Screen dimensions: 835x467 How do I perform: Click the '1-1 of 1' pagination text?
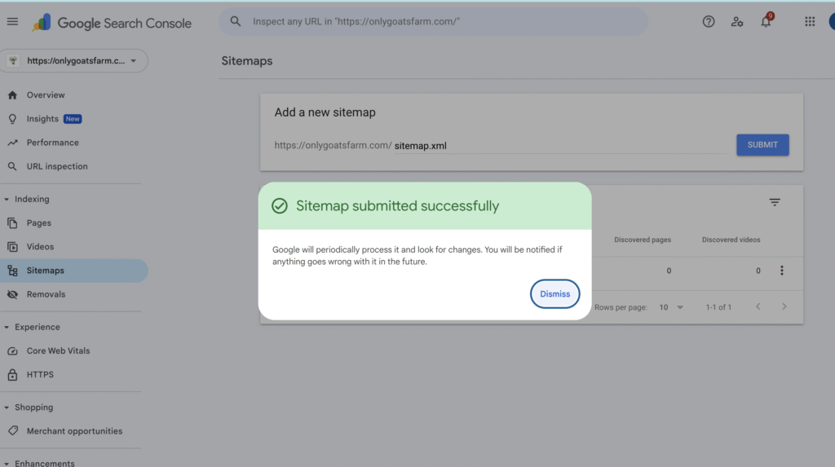718,307
